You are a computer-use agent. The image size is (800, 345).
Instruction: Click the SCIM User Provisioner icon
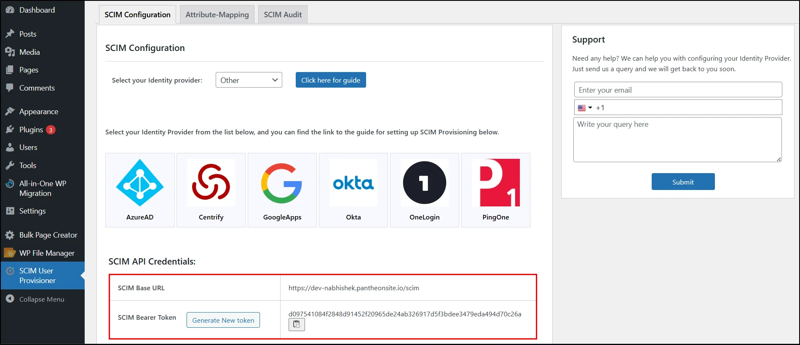[x=10, y=271]
